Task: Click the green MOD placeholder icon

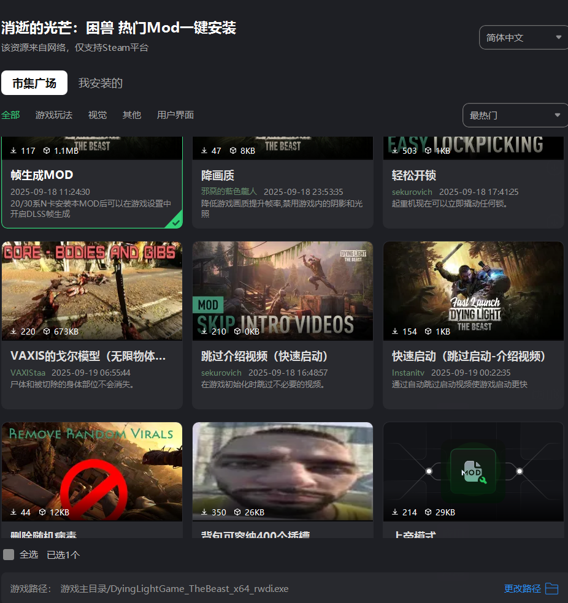Action: coord(474,471)
